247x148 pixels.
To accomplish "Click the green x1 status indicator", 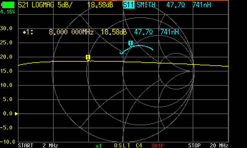I will point(98,146).
